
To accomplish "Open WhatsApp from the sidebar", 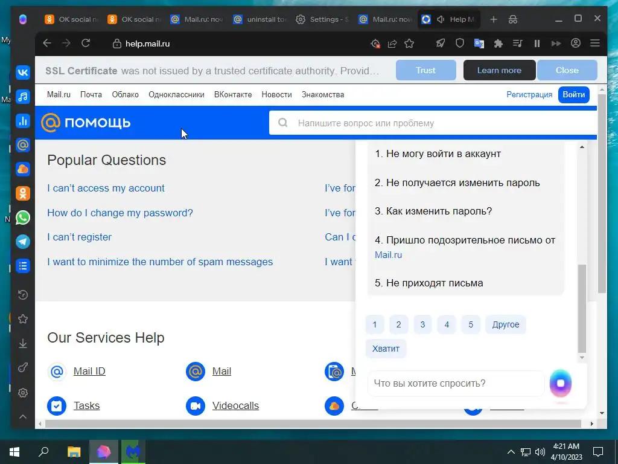I will pos(23,217).
